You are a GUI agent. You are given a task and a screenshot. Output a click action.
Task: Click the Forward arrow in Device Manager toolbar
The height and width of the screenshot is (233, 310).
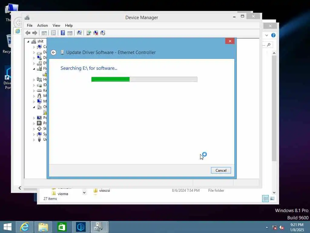35,33
